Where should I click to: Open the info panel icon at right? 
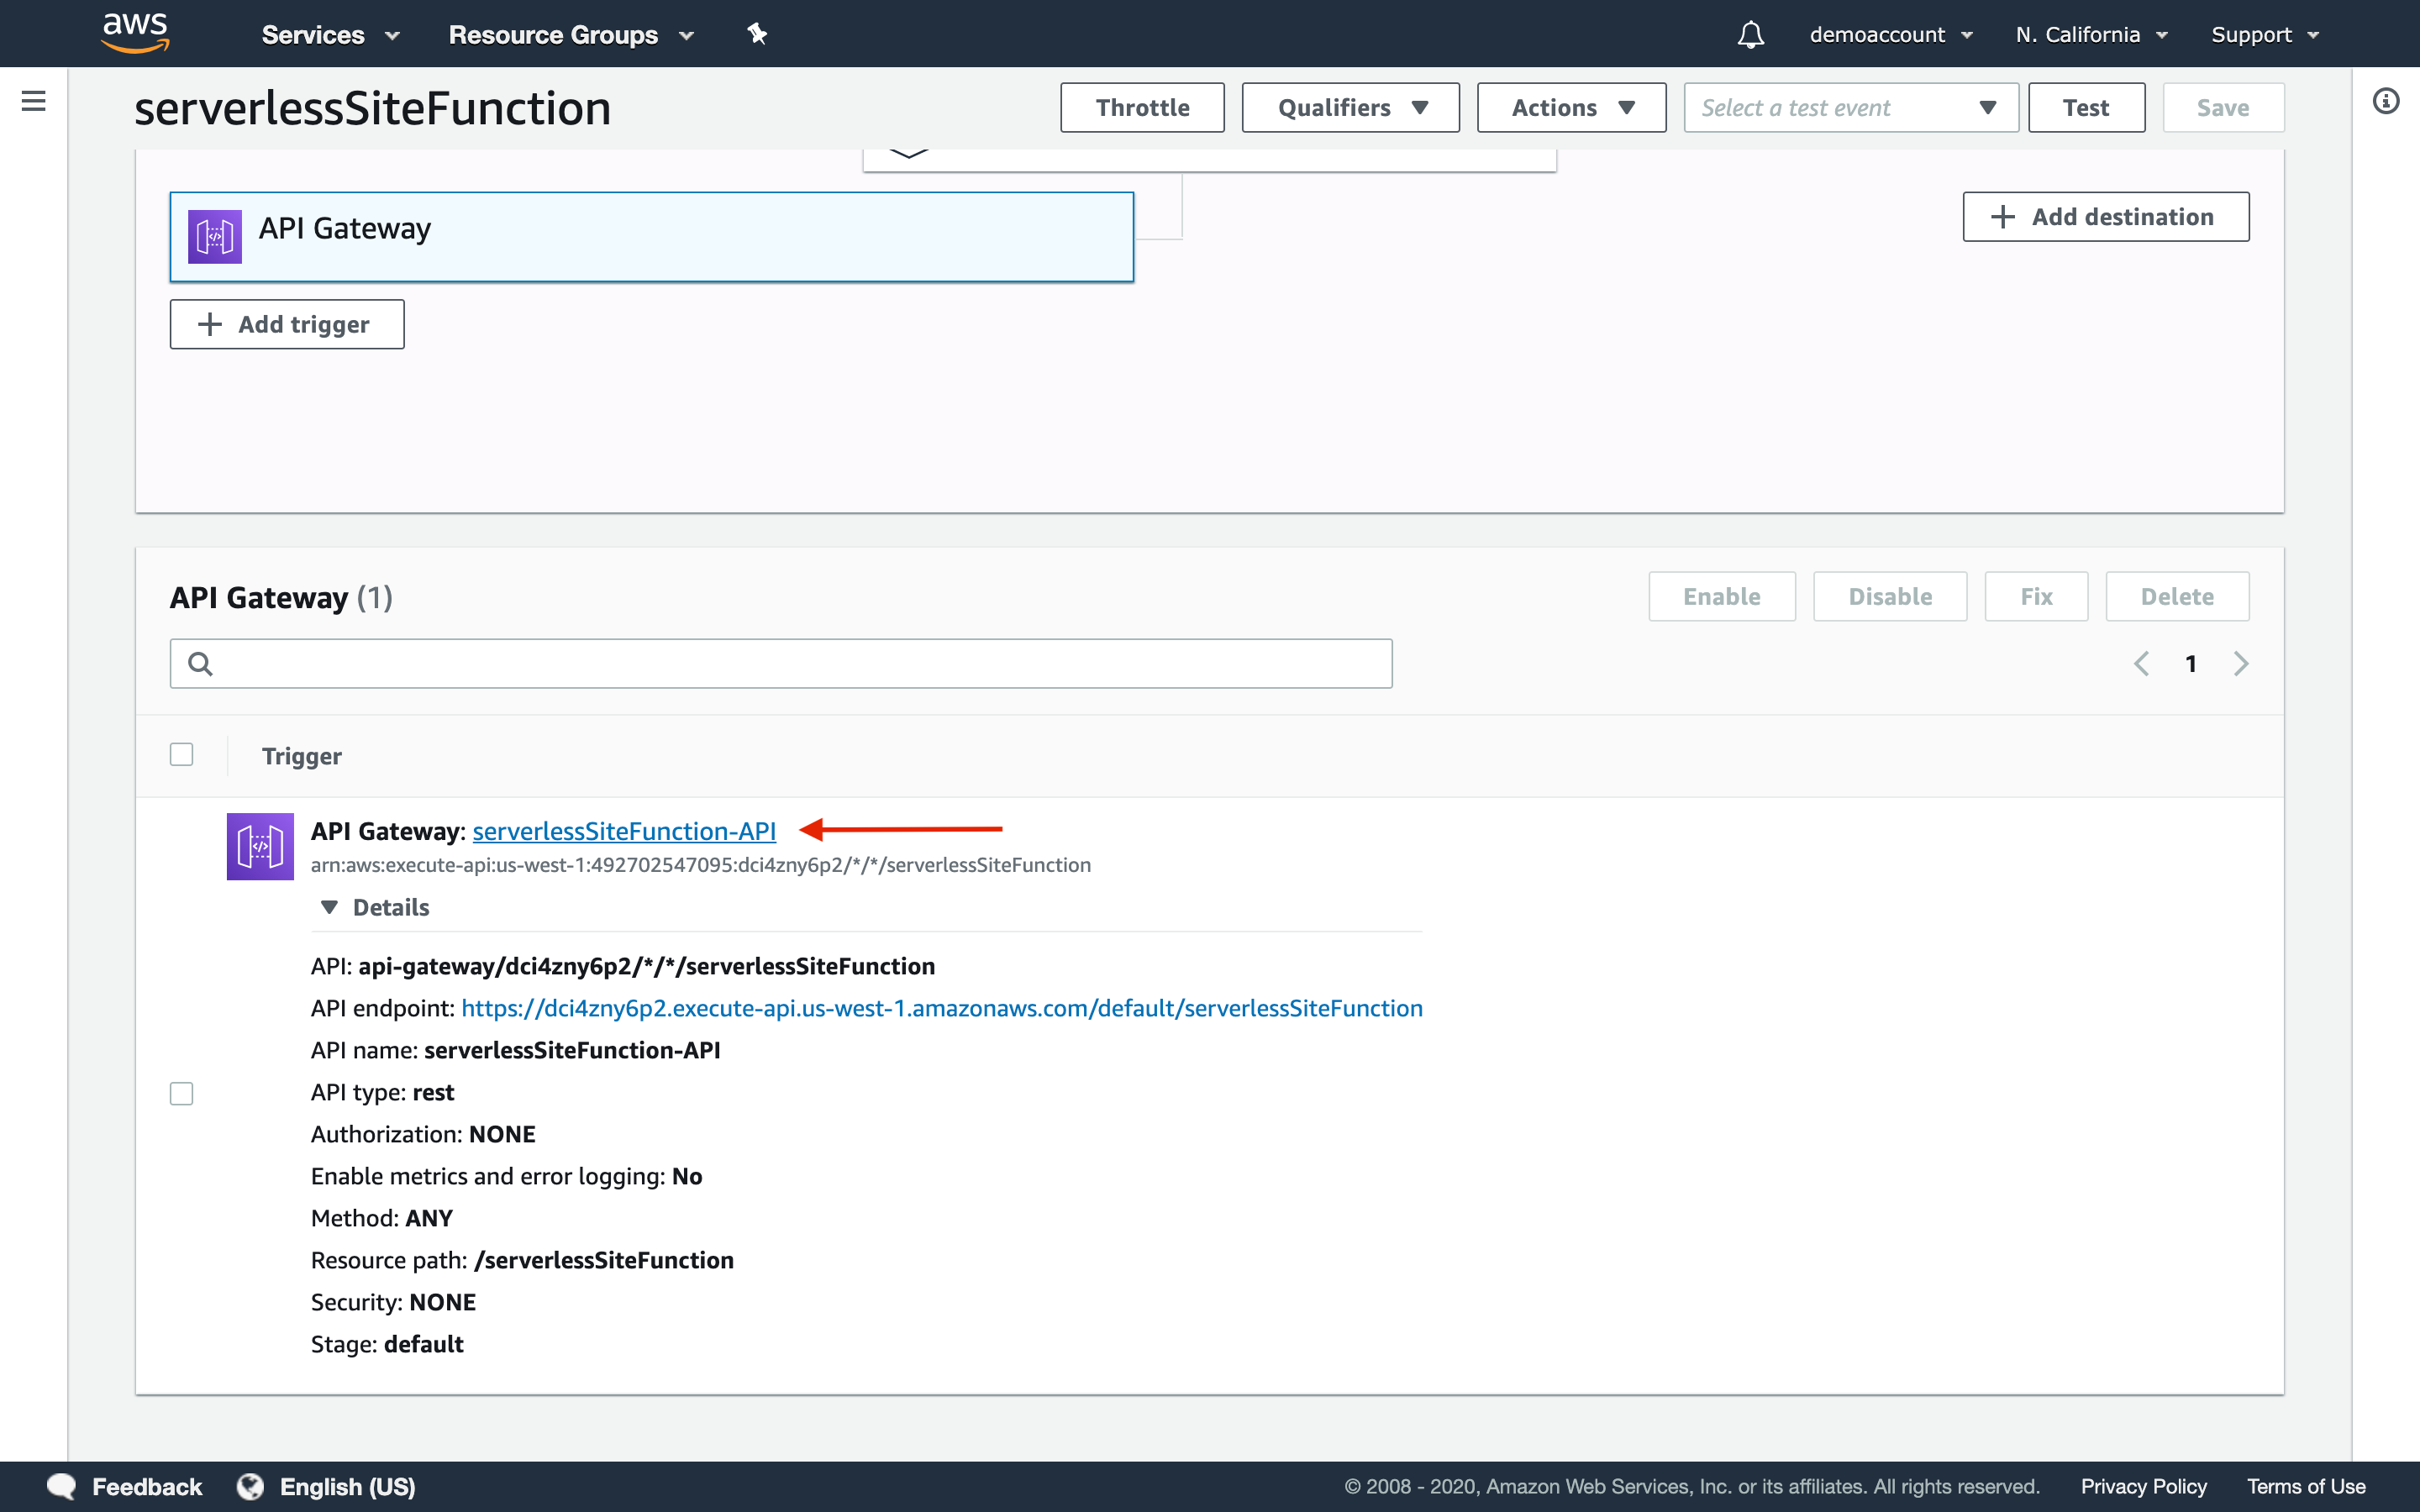pyautogui.click(x=2386, y=101)
